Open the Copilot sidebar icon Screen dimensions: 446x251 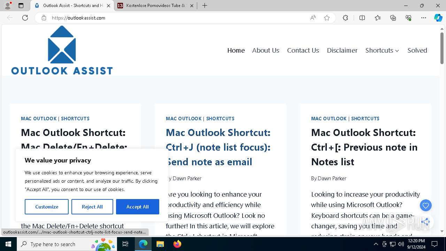(x=438, y=18)
